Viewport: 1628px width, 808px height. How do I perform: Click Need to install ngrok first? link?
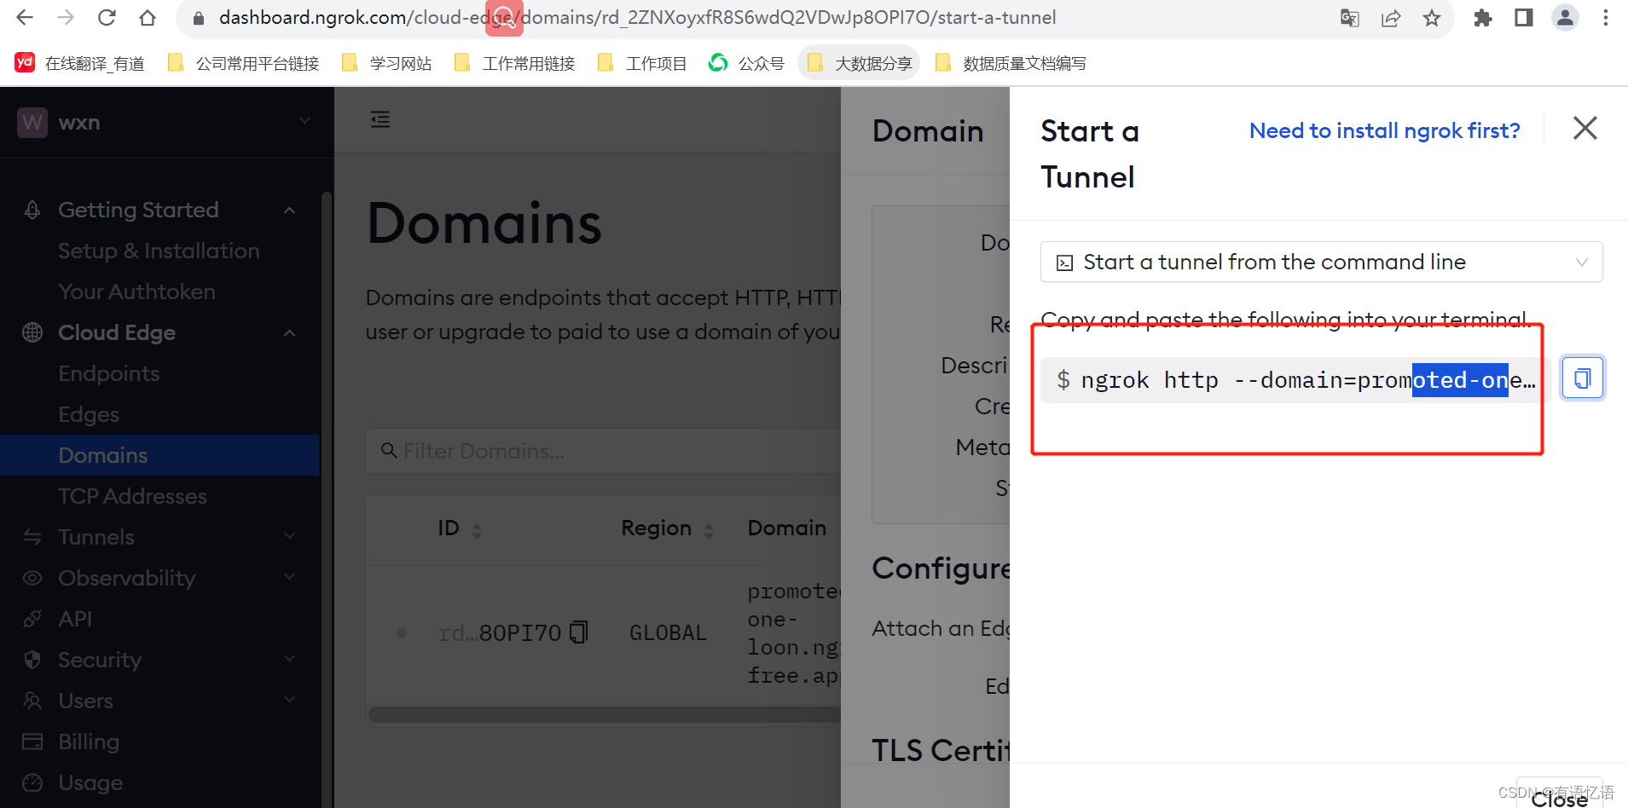pyautogui.click(x=1384, y=130)
